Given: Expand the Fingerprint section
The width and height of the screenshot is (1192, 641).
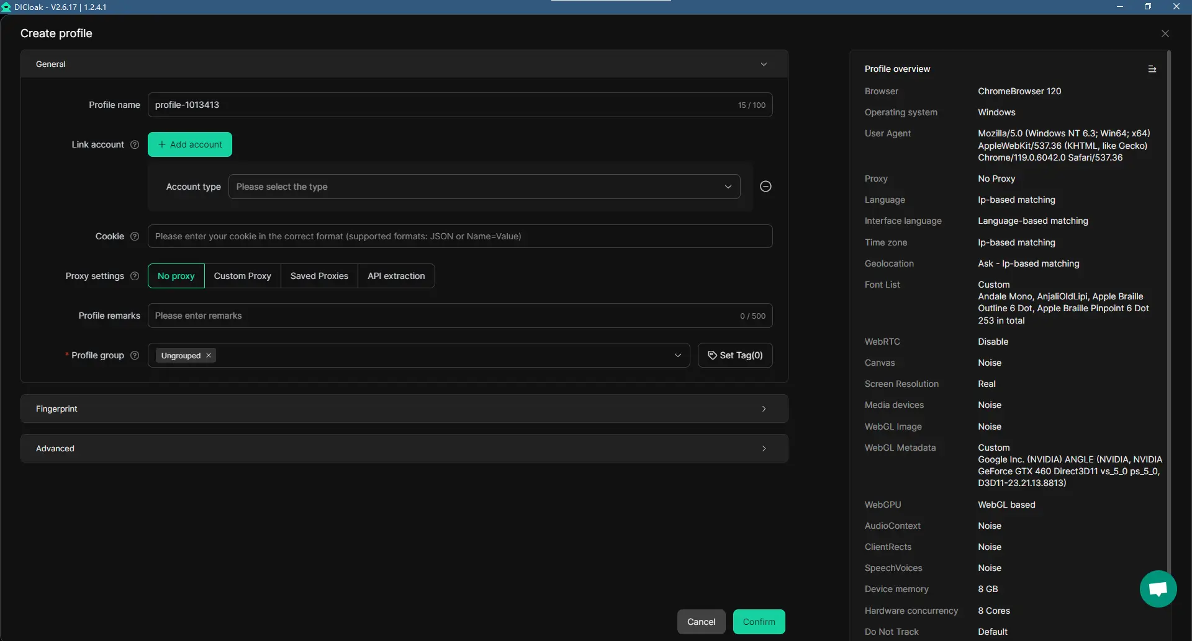Looking at the screenshot, I should 404,409.
